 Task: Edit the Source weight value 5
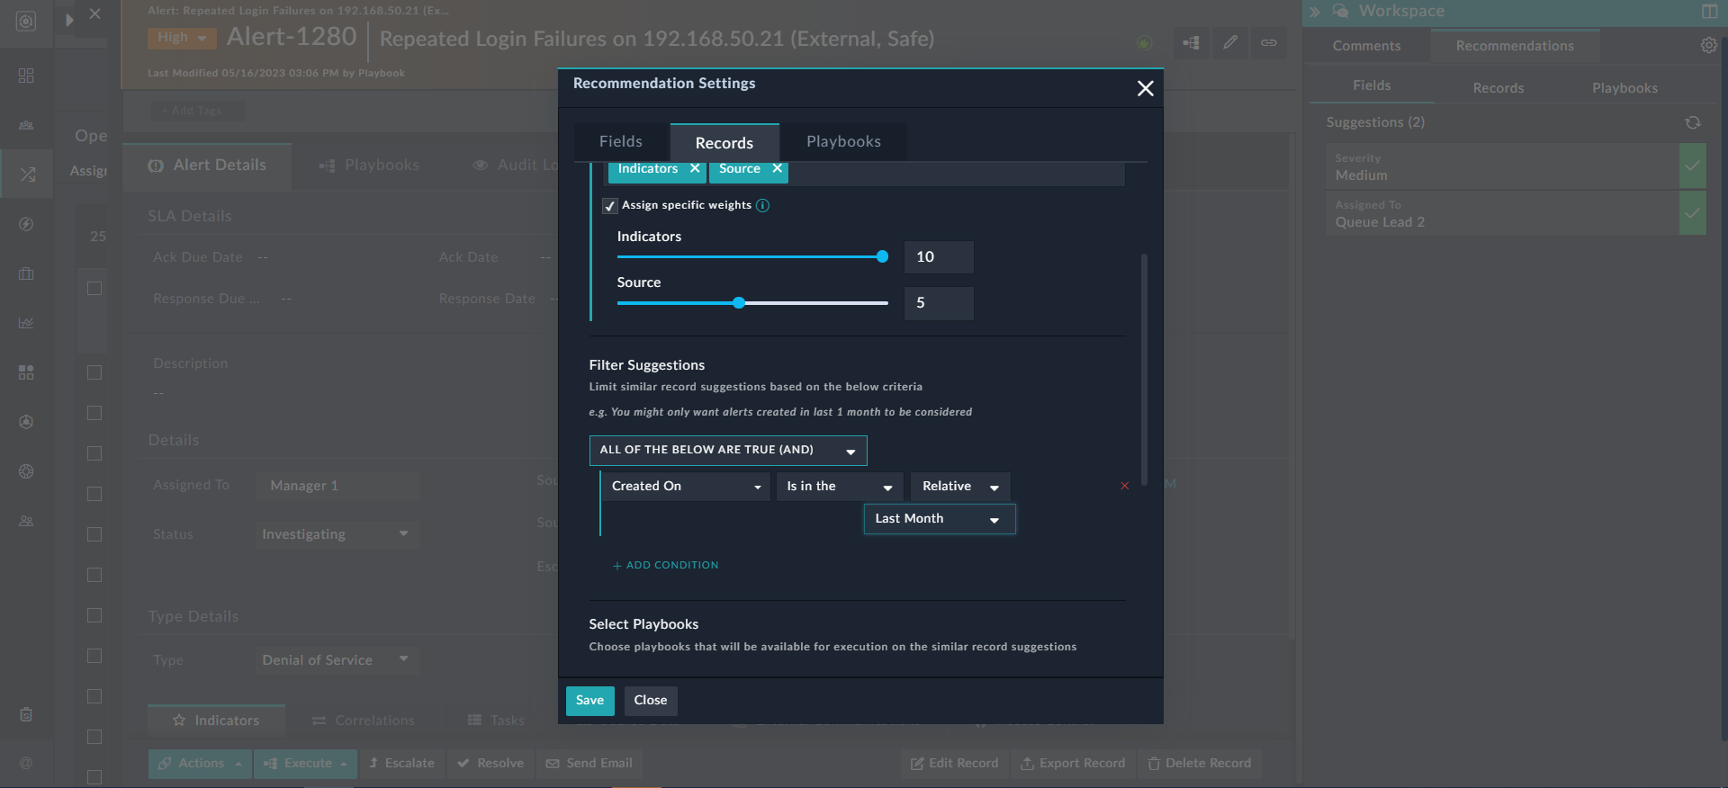tap(939, 303)
